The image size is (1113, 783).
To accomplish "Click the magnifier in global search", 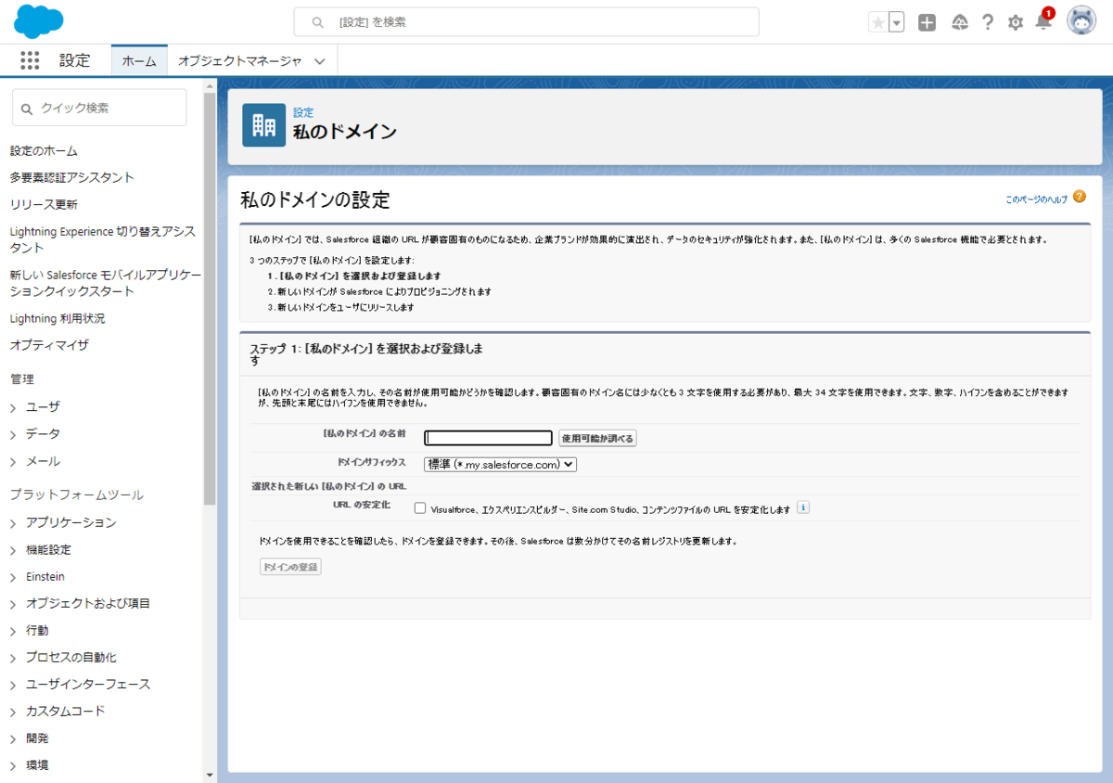I will 318,21.
